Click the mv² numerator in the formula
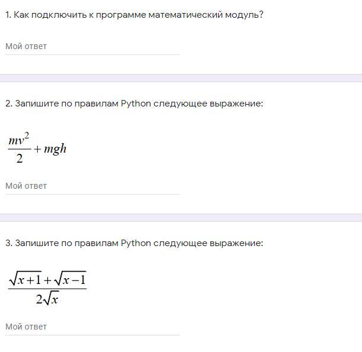The width and height of the screenshot is (362, 352). coord(19,140)
